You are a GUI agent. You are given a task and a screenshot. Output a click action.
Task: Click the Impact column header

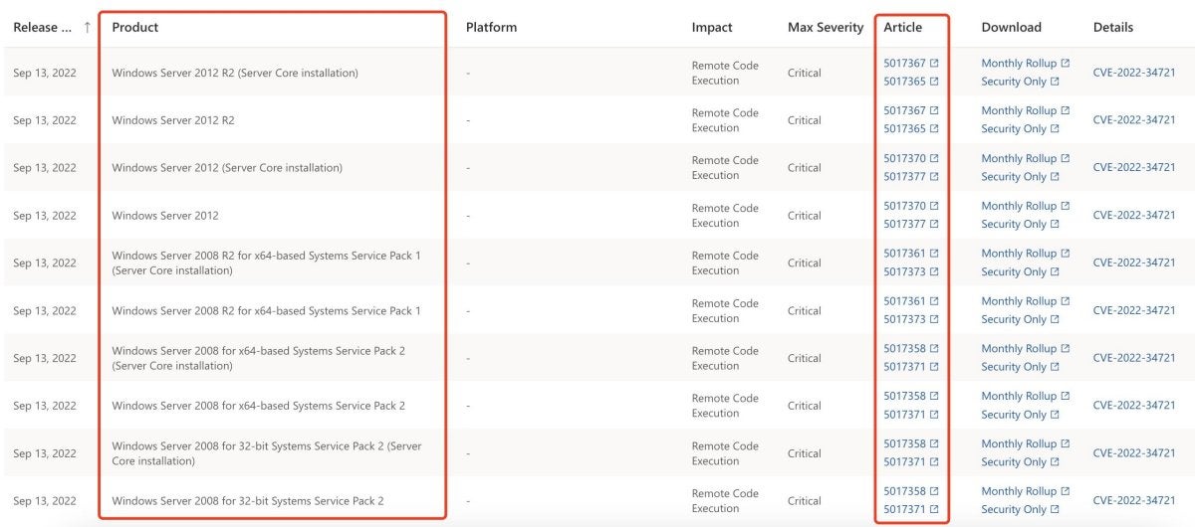(x=712, y=28)
